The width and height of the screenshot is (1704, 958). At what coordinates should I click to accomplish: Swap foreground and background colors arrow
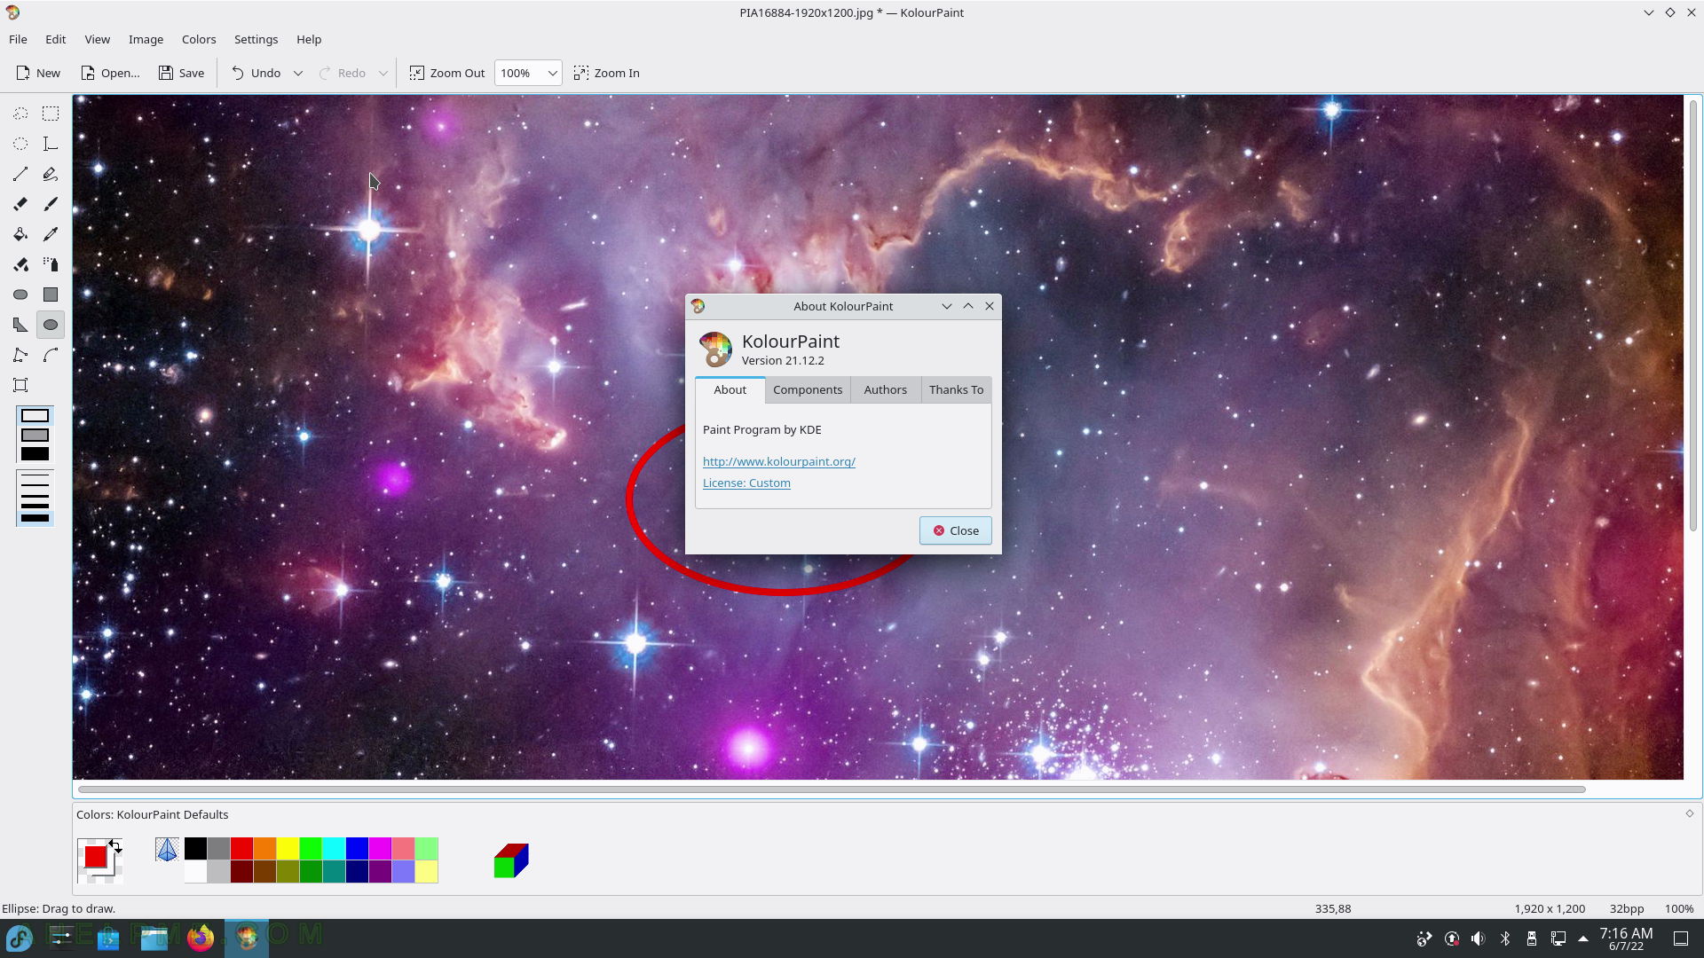tap(115, 845)
